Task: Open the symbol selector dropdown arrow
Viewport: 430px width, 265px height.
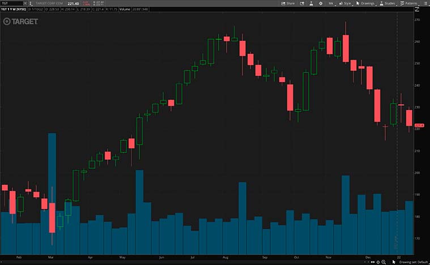Action: (x=25, y=3)
